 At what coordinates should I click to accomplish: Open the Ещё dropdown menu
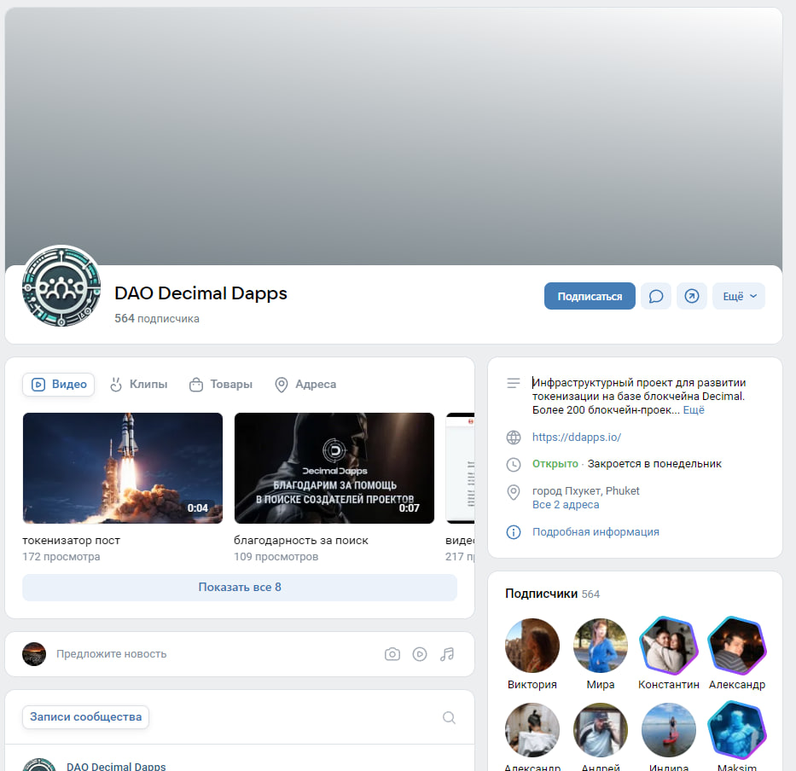point(739,296)
